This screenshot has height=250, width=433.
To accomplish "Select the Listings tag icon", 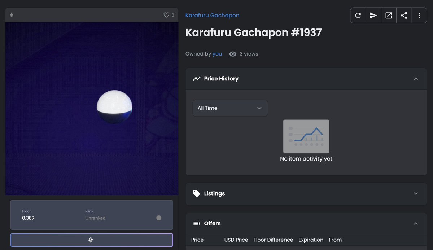I will click(196, 193).
